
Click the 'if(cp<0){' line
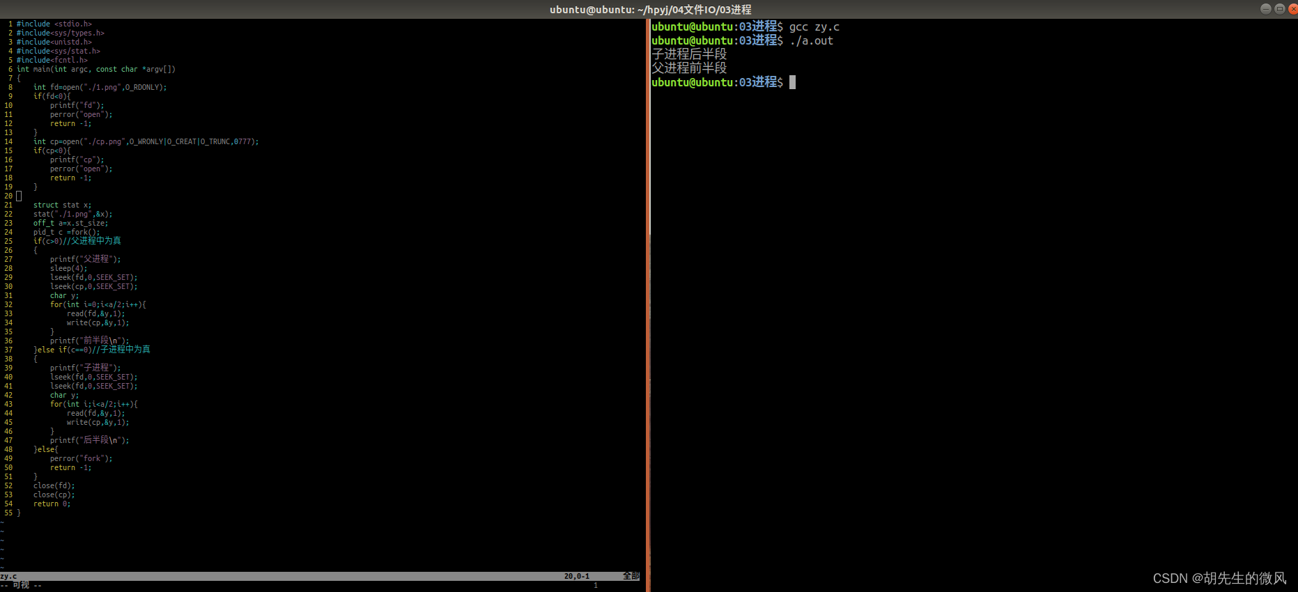[52, 150]
